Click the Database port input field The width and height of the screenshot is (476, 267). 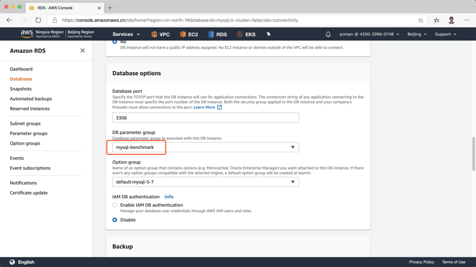205,118
